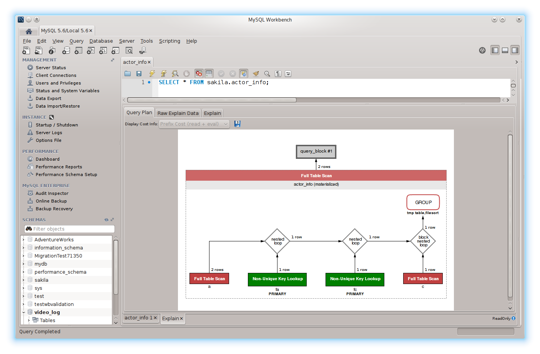Beautify the SQL script with the broom icon
Screen dimensions: 540x354
[256, 73]
